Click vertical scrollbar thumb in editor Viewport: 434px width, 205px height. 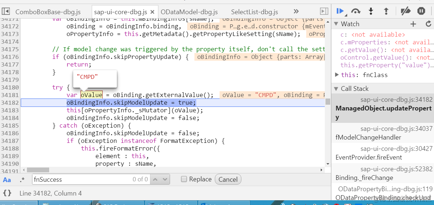328,101
